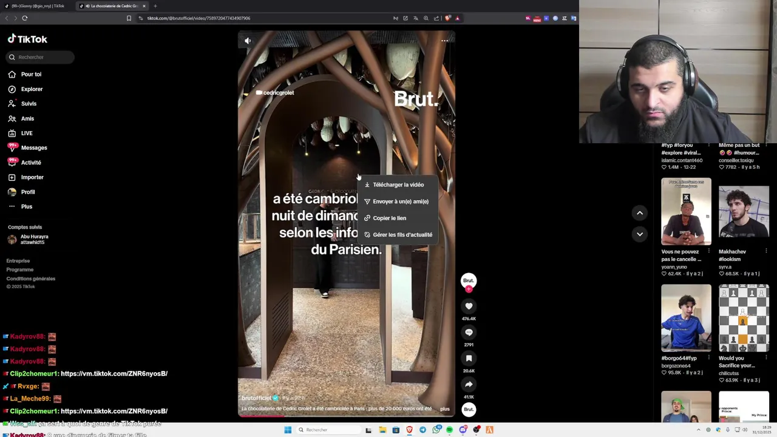Select Télécharger la vidéo from context menu
This screenshot has height=437, width=777.
398,185
